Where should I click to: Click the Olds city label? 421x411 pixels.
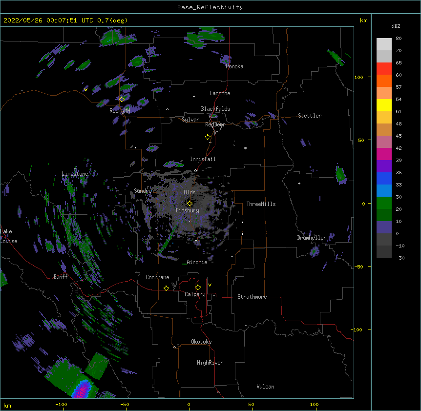(189, 192)
